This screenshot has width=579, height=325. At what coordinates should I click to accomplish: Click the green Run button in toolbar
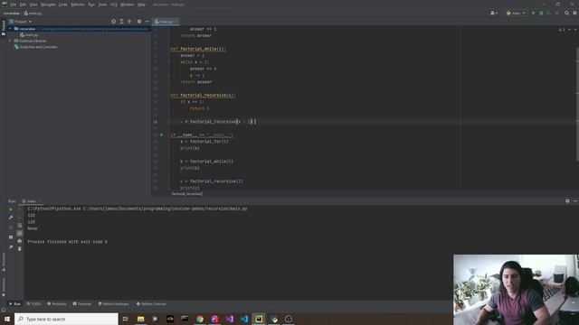coord(533,14)
